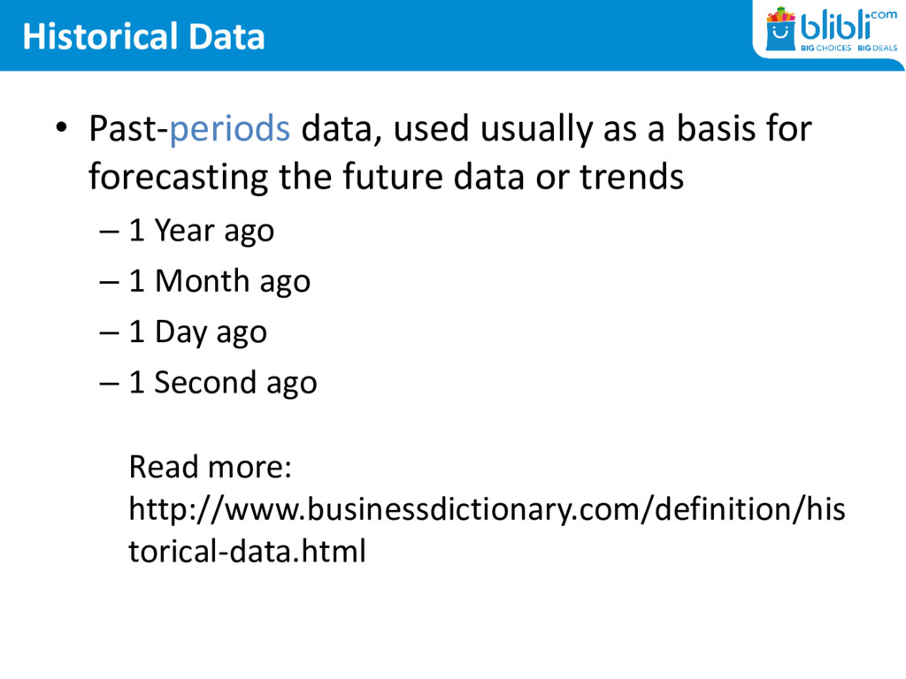Select the '1 Day ago' list item
Screen dimensions: 906x679
(x=197, y=332)
